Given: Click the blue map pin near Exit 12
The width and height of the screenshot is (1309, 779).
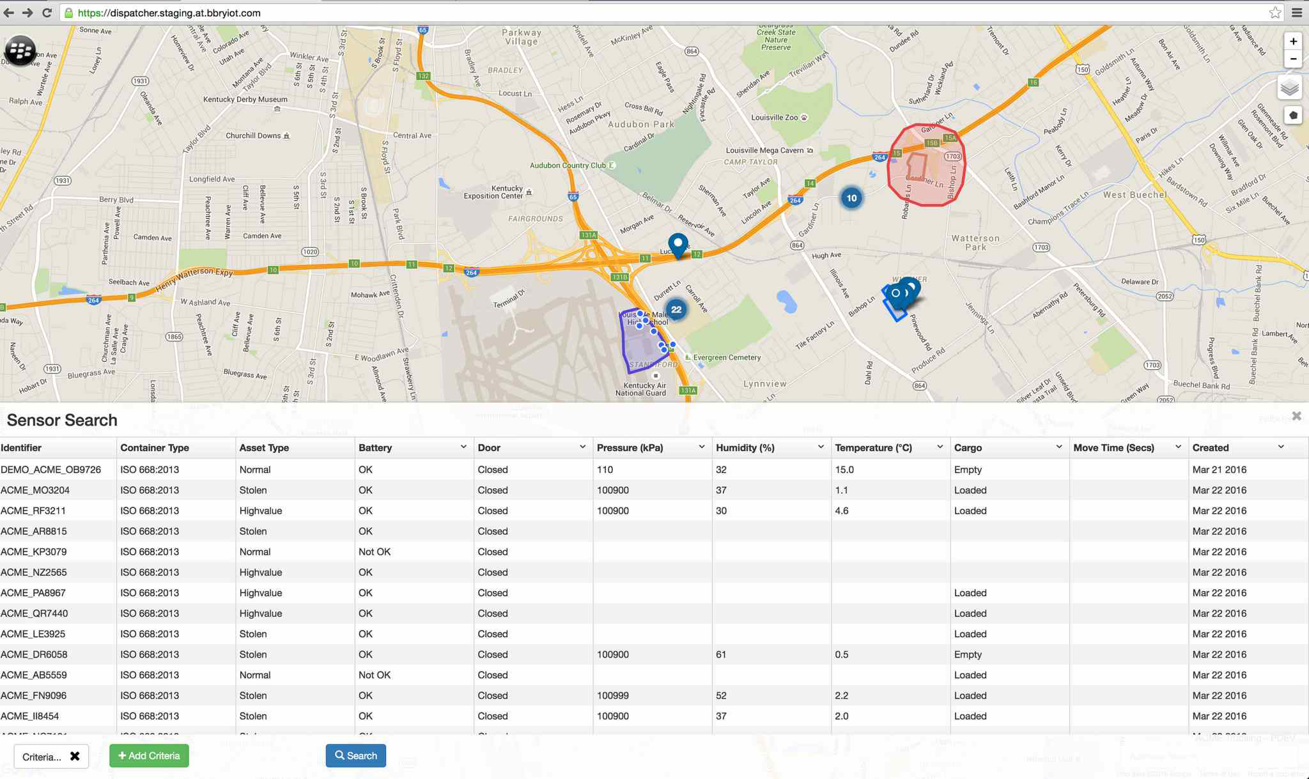Looking at the screenshot, I should click(x=678, y=244).
